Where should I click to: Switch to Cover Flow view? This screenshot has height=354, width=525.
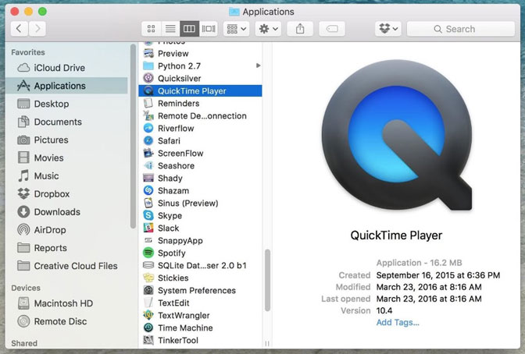pos(209,29)
